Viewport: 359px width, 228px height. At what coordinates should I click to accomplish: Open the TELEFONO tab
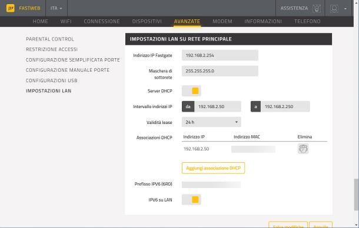tap(307, 21)
